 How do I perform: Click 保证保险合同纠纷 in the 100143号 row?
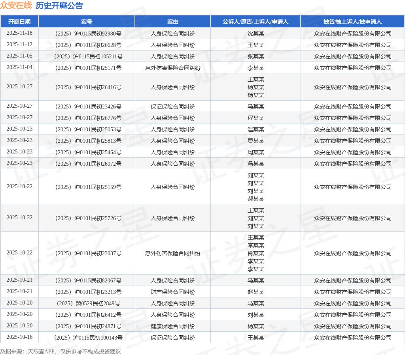(x=172, y=338)
